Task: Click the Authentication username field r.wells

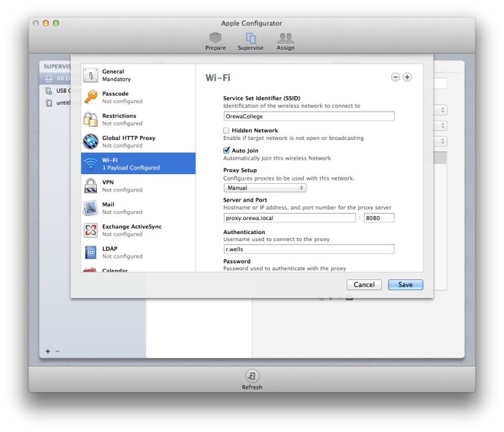Action: pyautogui.click(x=309, y=249)
